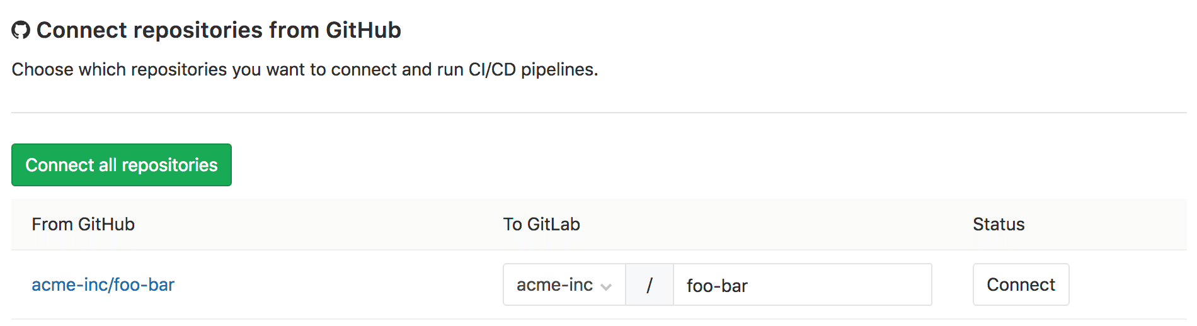Click the 'Choose which repositories' description text
The height and width of the screenshot is (326, 1197).
[304, 69]
